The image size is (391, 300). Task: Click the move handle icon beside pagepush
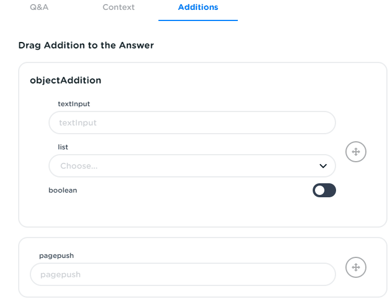[x=355, y=268]
